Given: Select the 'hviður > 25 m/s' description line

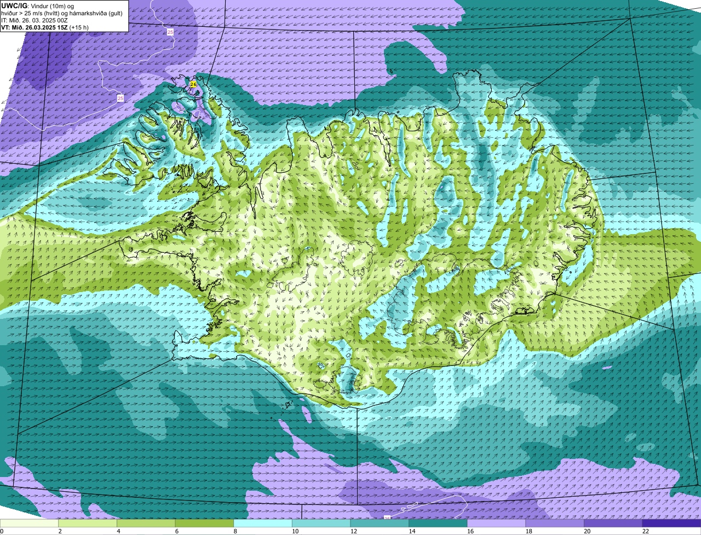Looking at the screenshot, I should (x=62, y=13).
